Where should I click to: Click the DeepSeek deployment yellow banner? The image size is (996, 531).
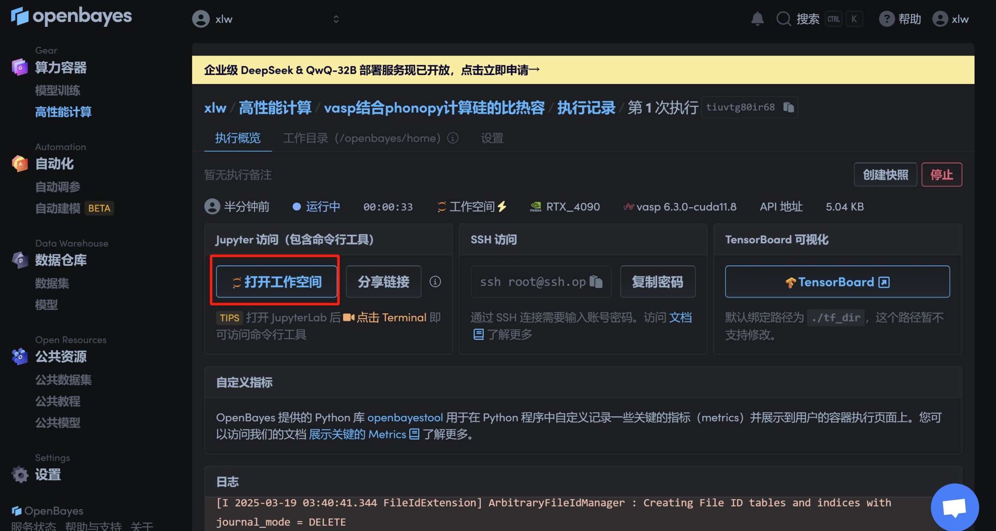(583, 70)
